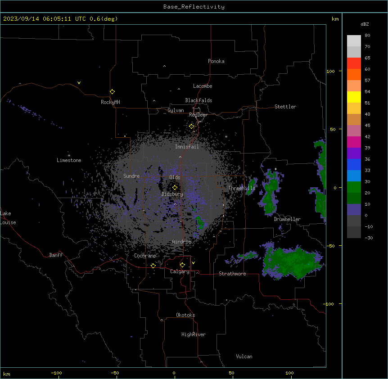Click the RockyMH label
This screenshot has height=379, width=388.
tap(110, 102)
